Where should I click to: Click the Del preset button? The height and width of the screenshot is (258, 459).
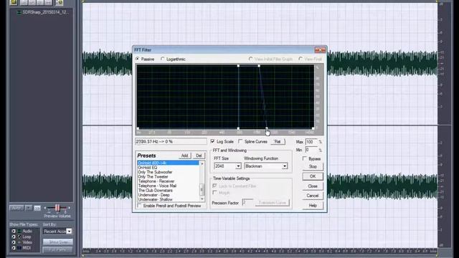(x=199, y=156)
